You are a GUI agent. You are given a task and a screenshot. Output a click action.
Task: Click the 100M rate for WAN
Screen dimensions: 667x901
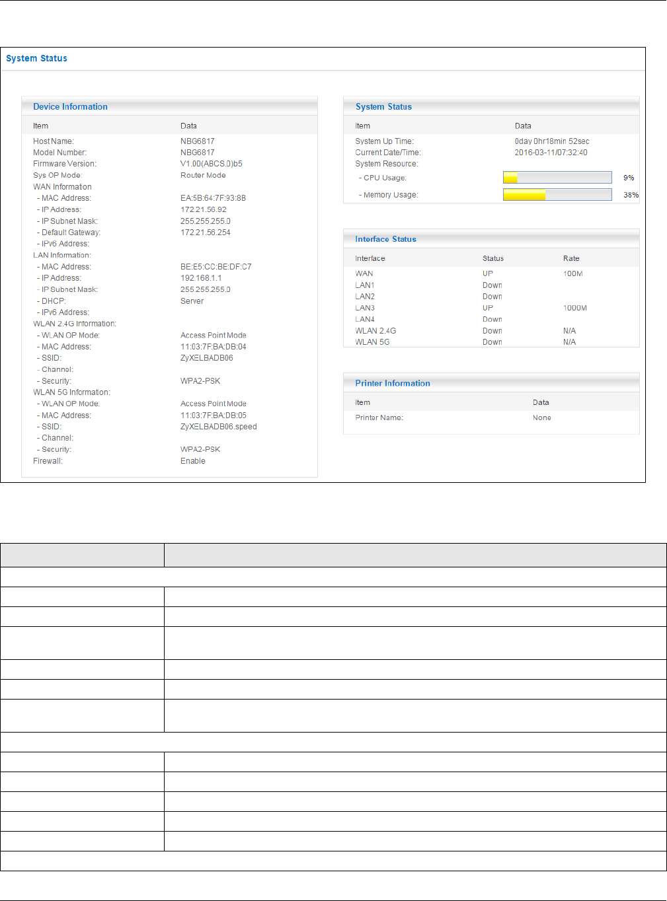pos(573,273)
